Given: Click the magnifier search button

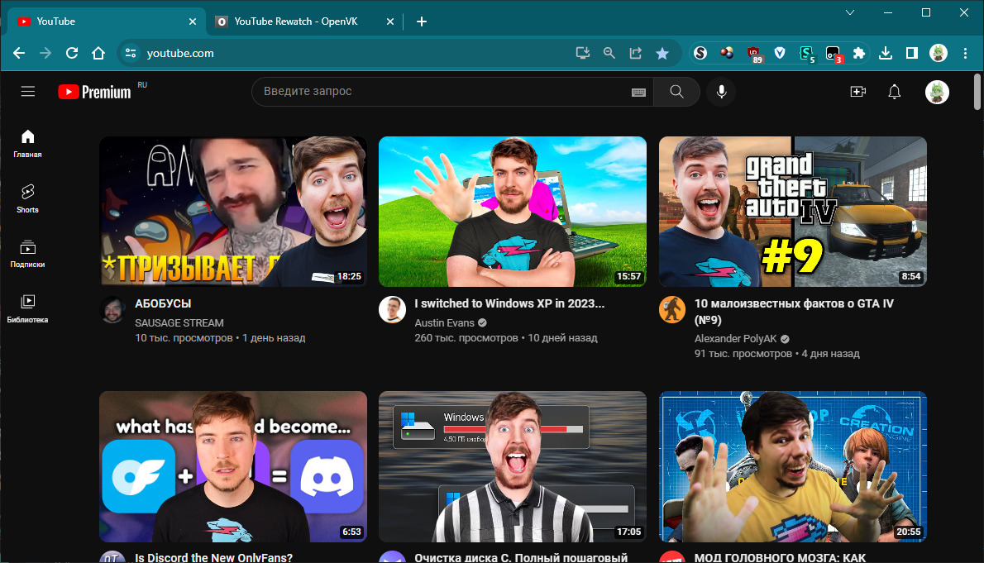Looking at the screenshot, I should [676, 92].
